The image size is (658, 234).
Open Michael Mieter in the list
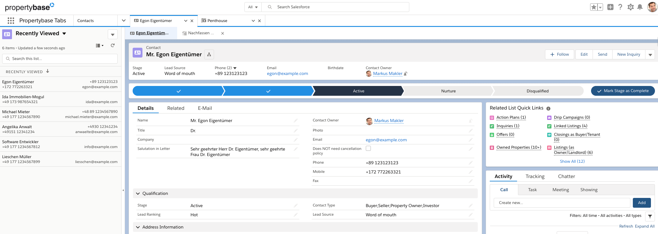pos(16,112)
